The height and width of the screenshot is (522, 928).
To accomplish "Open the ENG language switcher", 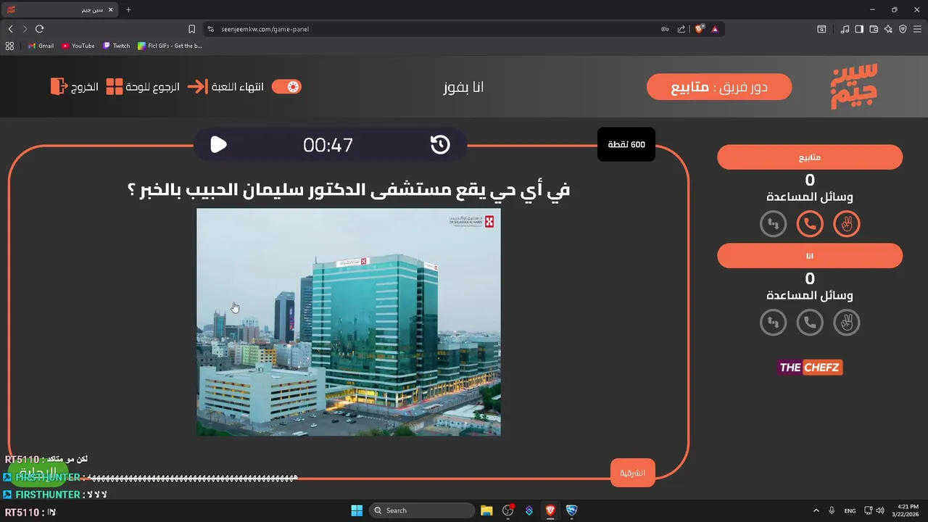I will pos(850,510).
